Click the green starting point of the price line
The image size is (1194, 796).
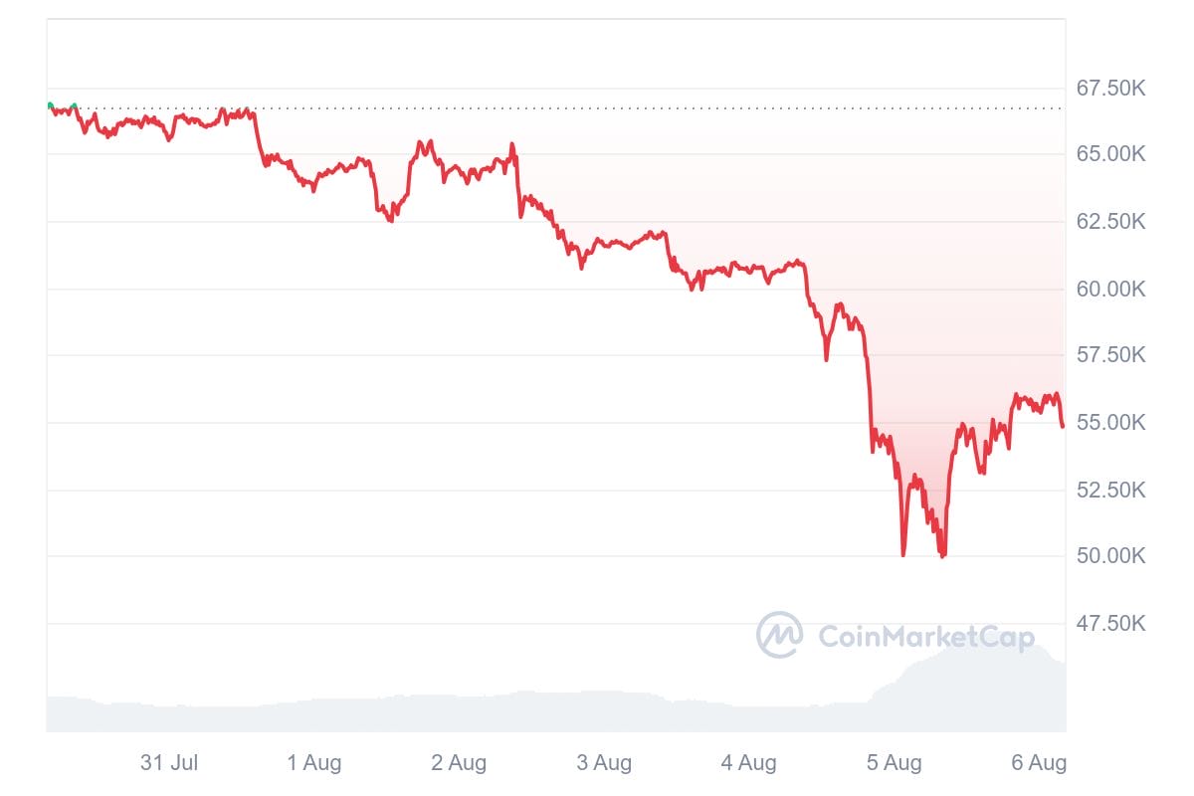[50, 104]
